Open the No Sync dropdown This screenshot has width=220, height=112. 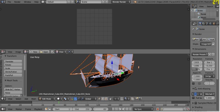pyautogui.click(x=143, y=109)
